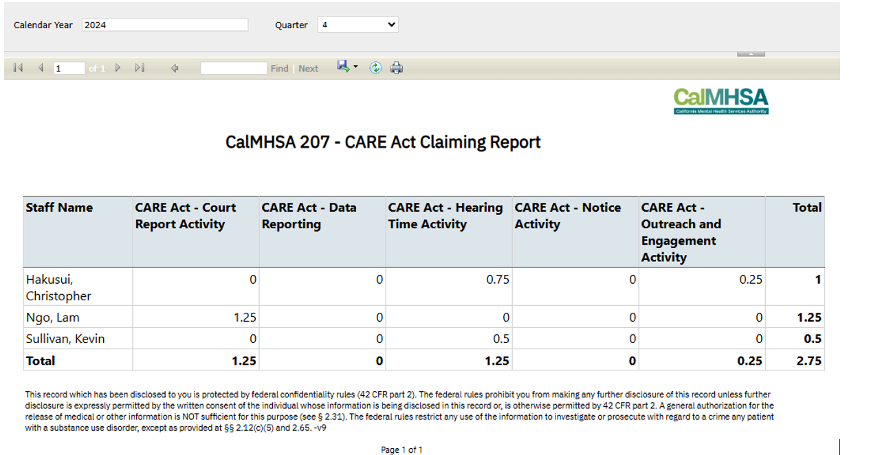Go to the first report page
Screen dimensions: 880x455
pyautogui.click(x=18, y=68)
